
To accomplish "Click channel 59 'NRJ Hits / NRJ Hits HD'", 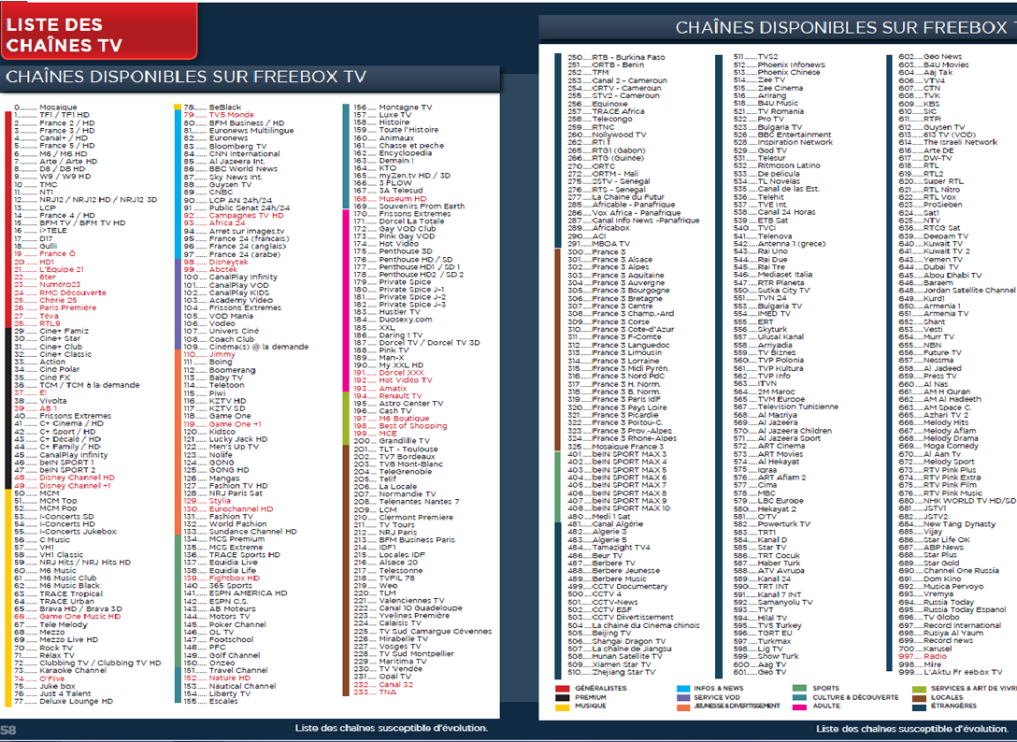I will tap(72, 563).
